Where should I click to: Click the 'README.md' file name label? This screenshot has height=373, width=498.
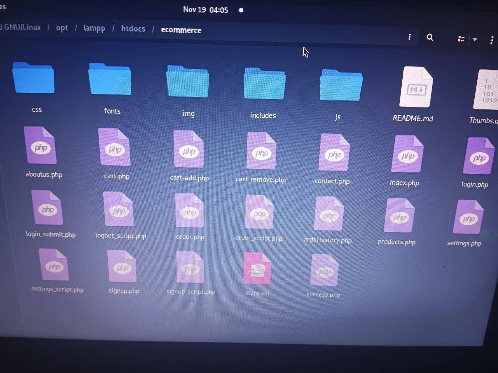(x=413, y=118)
